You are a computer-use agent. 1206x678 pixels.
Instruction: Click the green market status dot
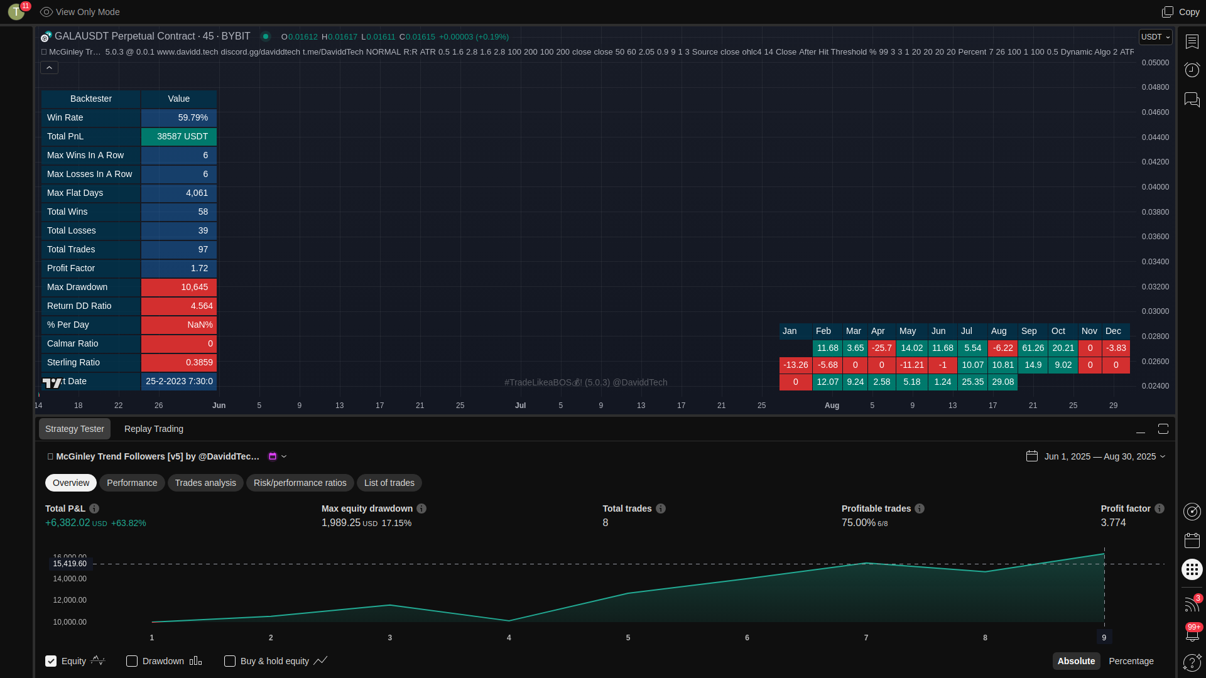pos(266,36)
